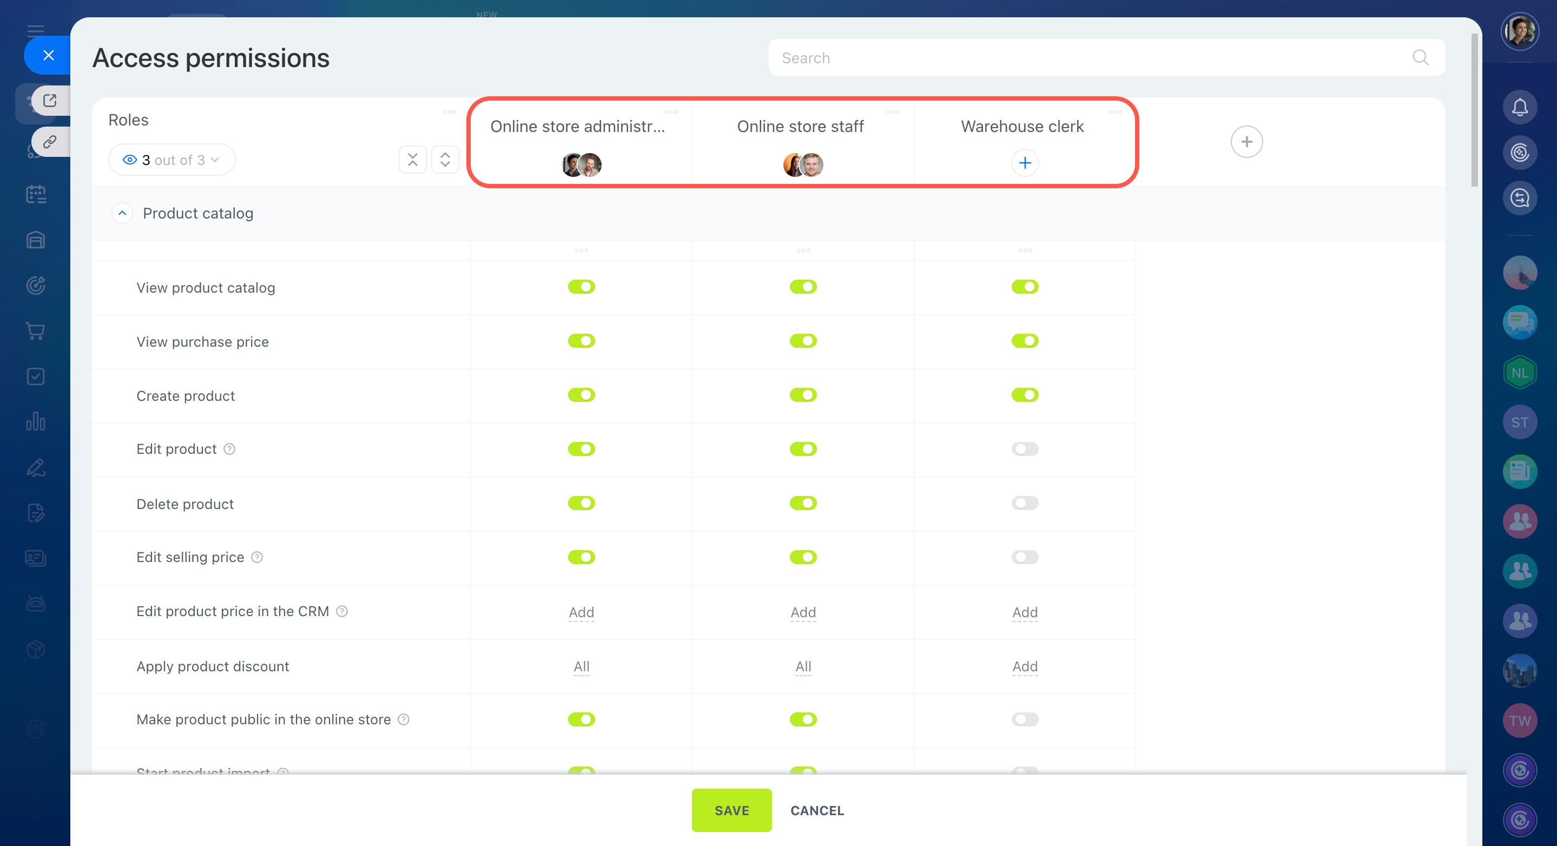Collapse the Product catalog section
The image size is (1557, 846).
coord(122,213)
